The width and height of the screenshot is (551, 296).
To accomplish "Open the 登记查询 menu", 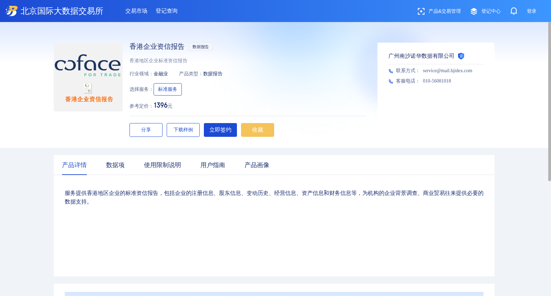I will click(167, 11).
